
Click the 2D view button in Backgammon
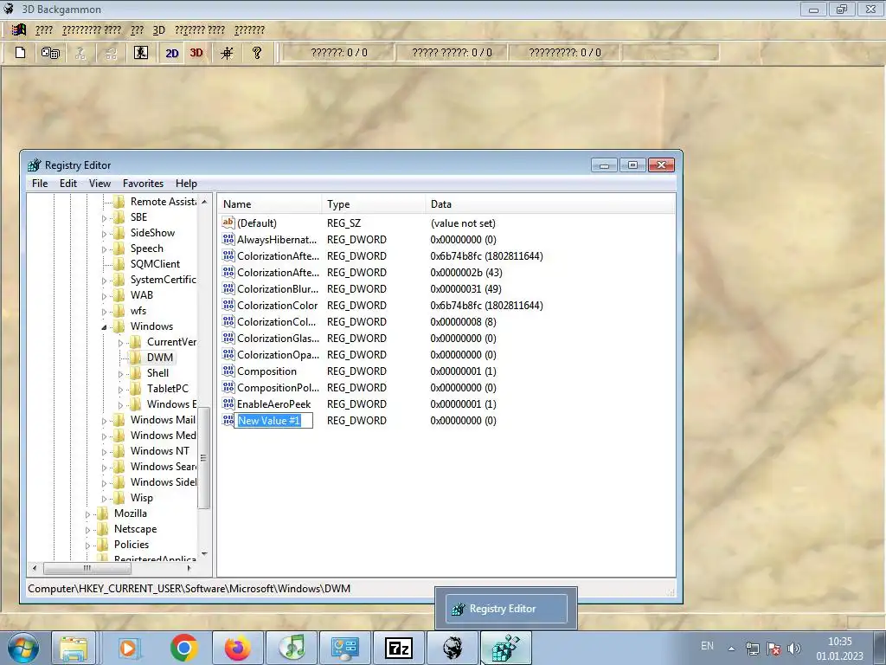tap(172, 53)
